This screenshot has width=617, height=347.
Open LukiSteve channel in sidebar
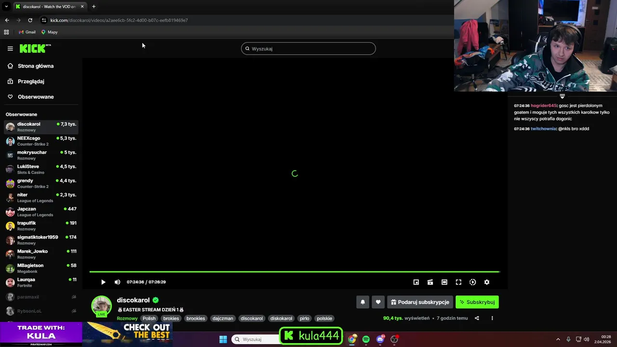click(x=41, y=169)
